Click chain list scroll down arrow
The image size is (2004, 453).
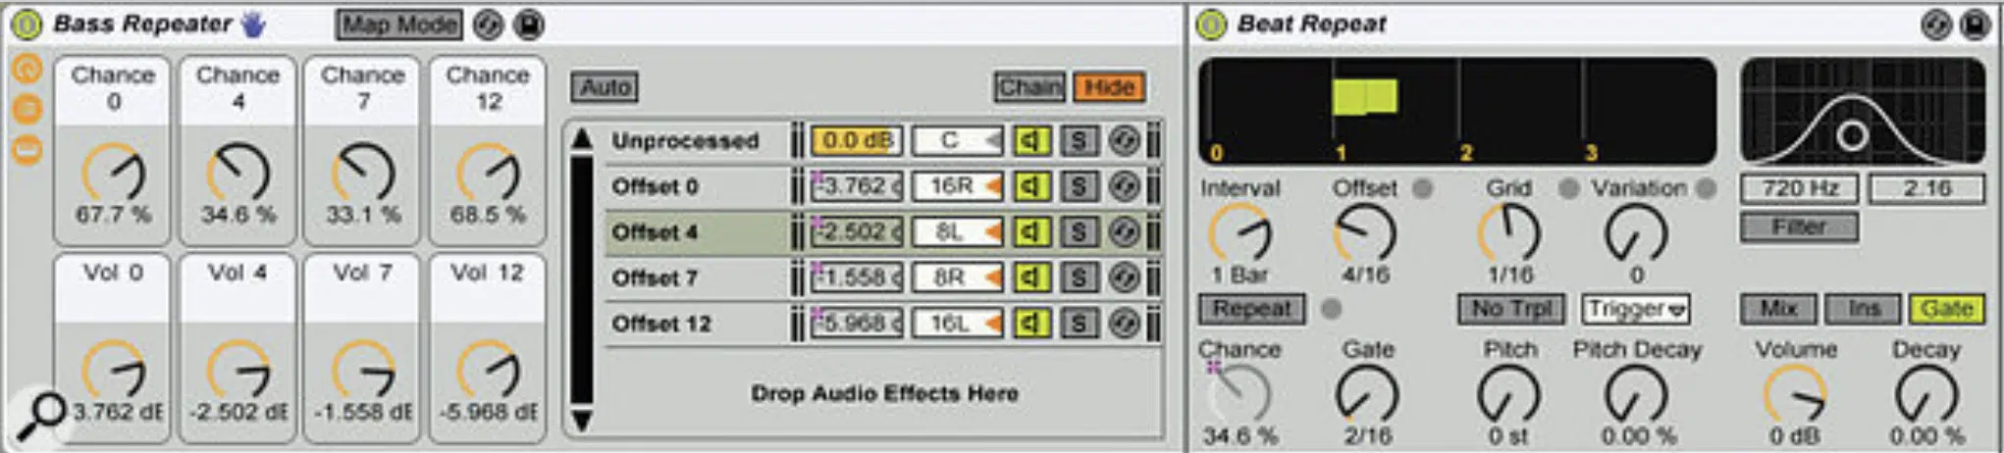(x=582, y=421)
